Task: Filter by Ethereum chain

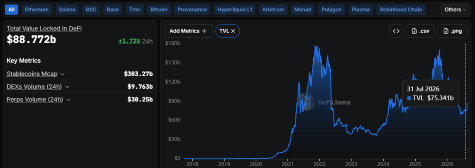Action: point(37,10)
